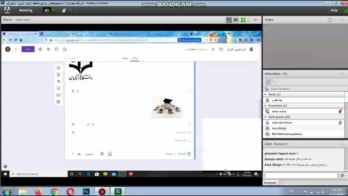The height and width of the screenshot is (196, 348).
Task: Open the Help menu
Action: [x=334, y=10]
